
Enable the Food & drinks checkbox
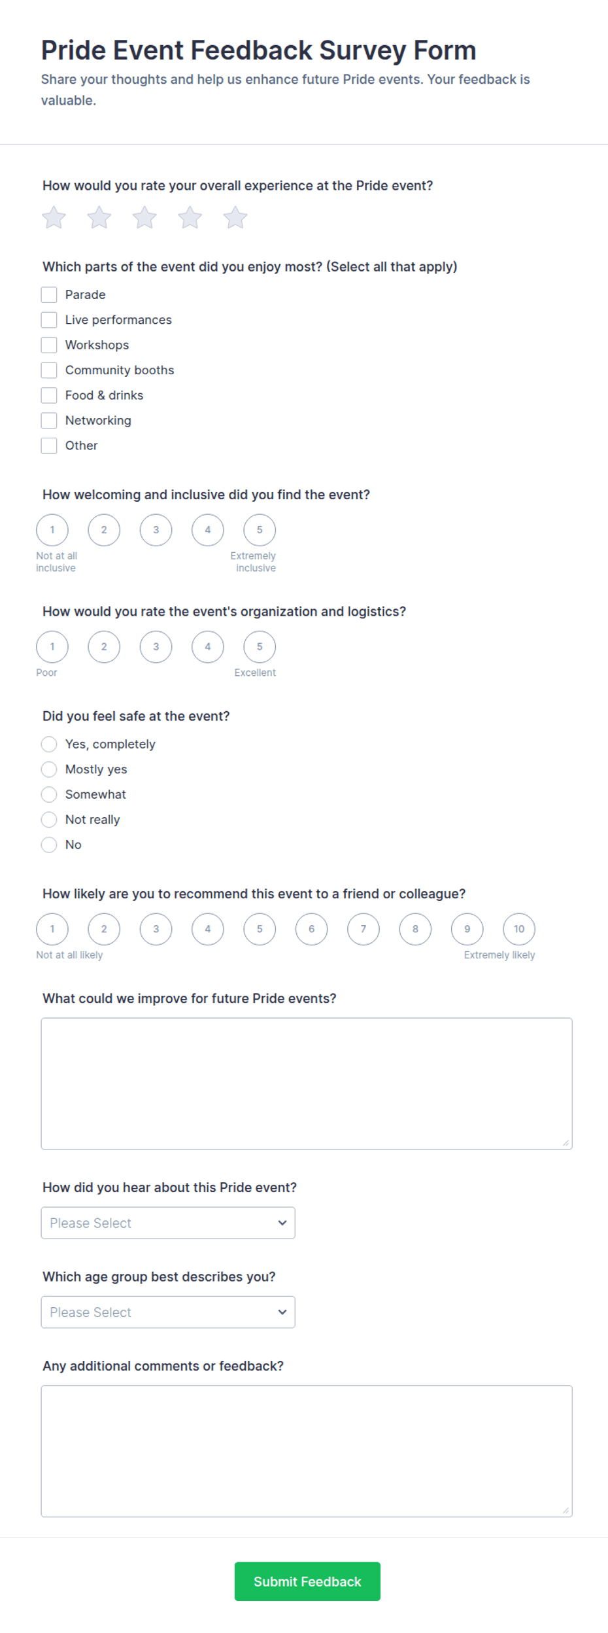coord(49,395)
